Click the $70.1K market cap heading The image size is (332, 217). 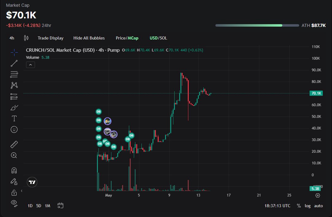click(x=21, y=15)
